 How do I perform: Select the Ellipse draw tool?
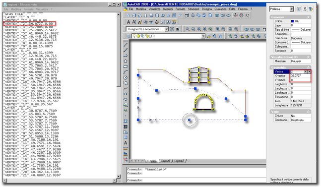[126, 94]
